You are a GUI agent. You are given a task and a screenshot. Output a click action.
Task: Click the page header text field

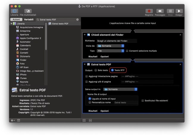147,76
